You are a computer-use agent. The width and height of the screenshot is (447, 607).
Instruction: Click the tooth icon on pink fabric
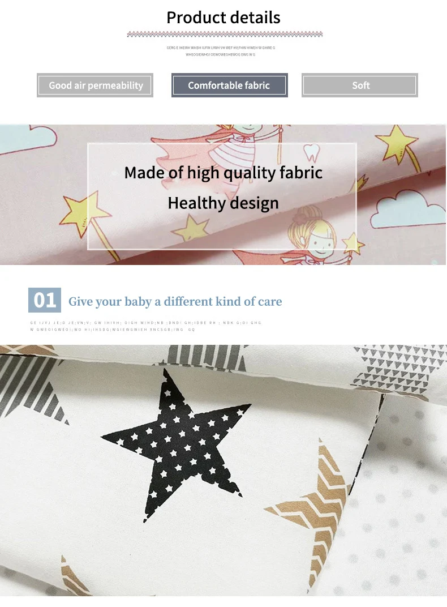[x=311, y=152]
